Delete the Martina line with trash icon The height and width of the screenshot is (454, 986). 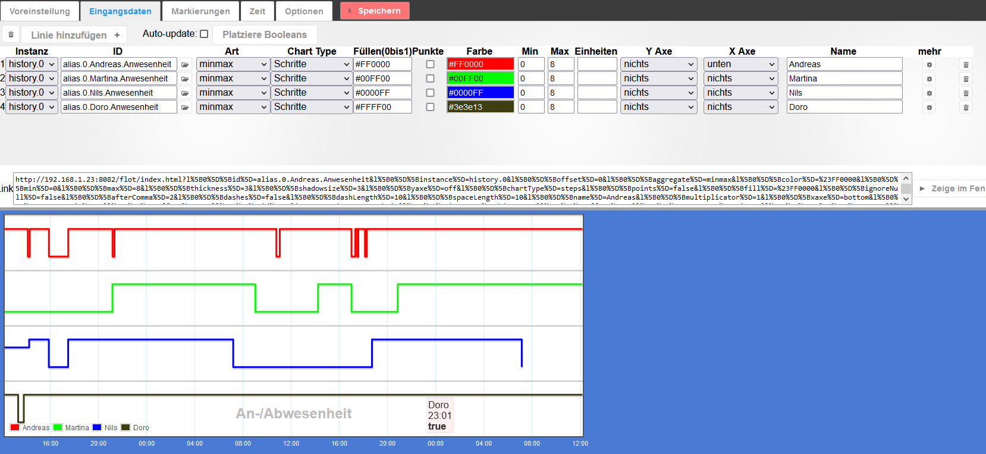coord(966,78)
